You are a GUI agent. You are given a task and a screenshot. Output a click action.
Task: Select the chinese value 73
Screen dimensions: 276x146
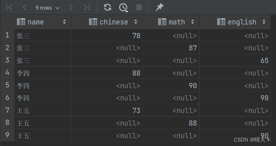coord(107,110)
